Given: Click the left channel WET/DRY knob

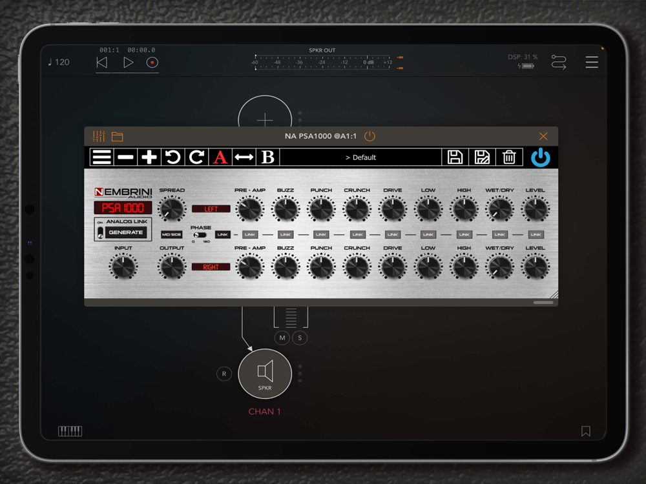Looking at the screenshot, I should point(500,208).
